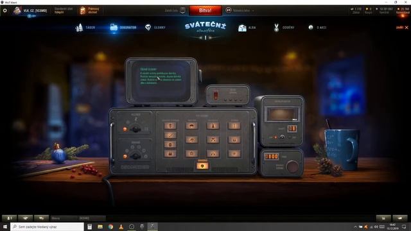411x231 pixels.
Task: Click the credits balance in the header
Action: point(384,10)
